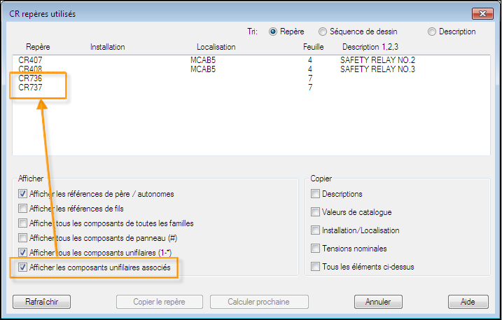Close the CR repères utilisés dialog

482,14
